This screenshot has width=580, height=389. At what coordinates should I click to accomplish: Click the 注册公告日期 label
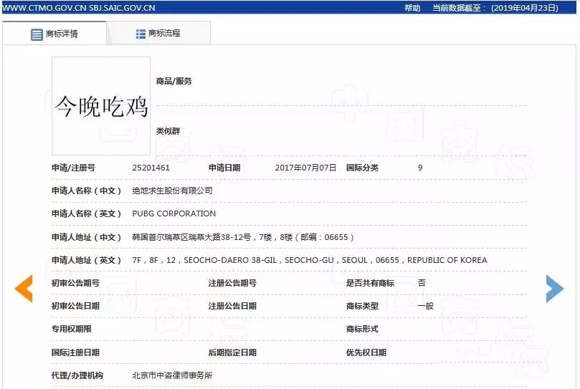tap(232, 306)
